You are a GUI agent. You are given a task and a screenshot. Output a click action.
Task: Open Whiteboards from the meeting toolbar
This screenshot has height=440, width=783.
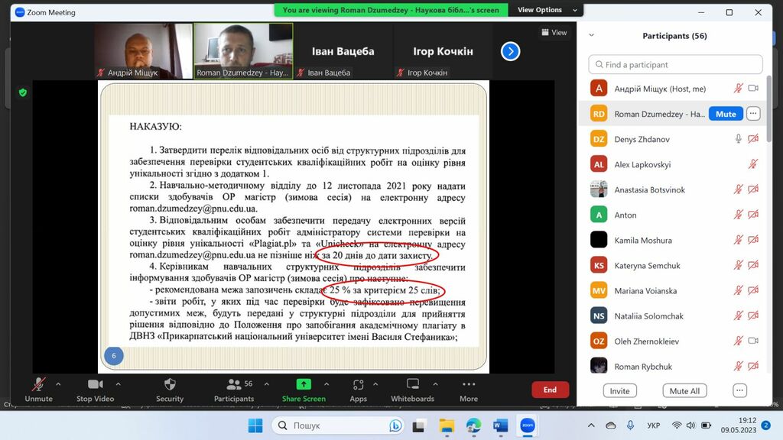(413, 384)
